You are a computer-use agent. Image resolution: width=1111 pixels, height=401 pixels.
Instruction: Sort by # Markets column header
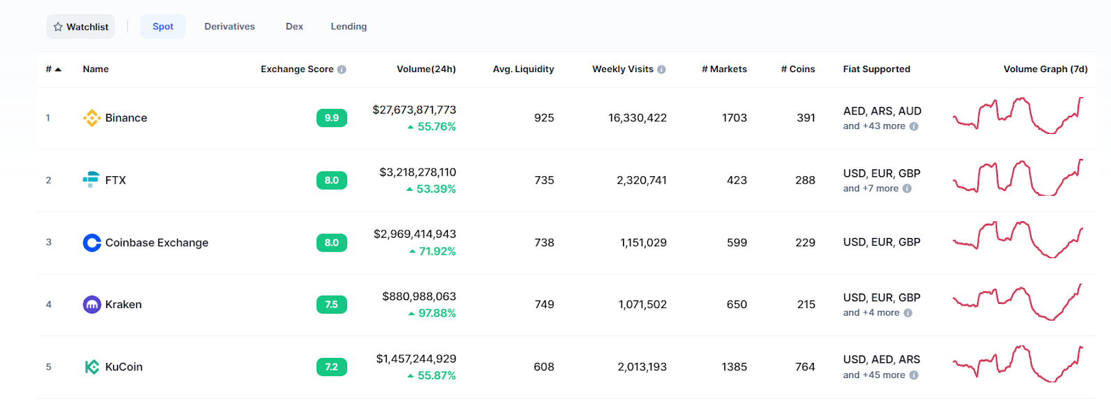724,69
